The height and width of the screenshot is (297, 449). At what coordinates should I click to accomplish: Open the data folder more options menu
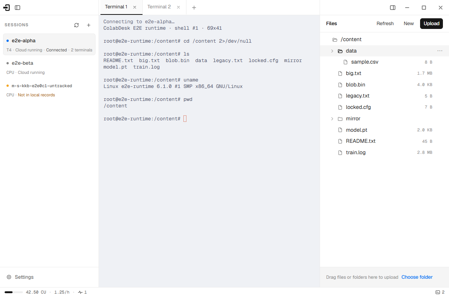coord(440,51)
